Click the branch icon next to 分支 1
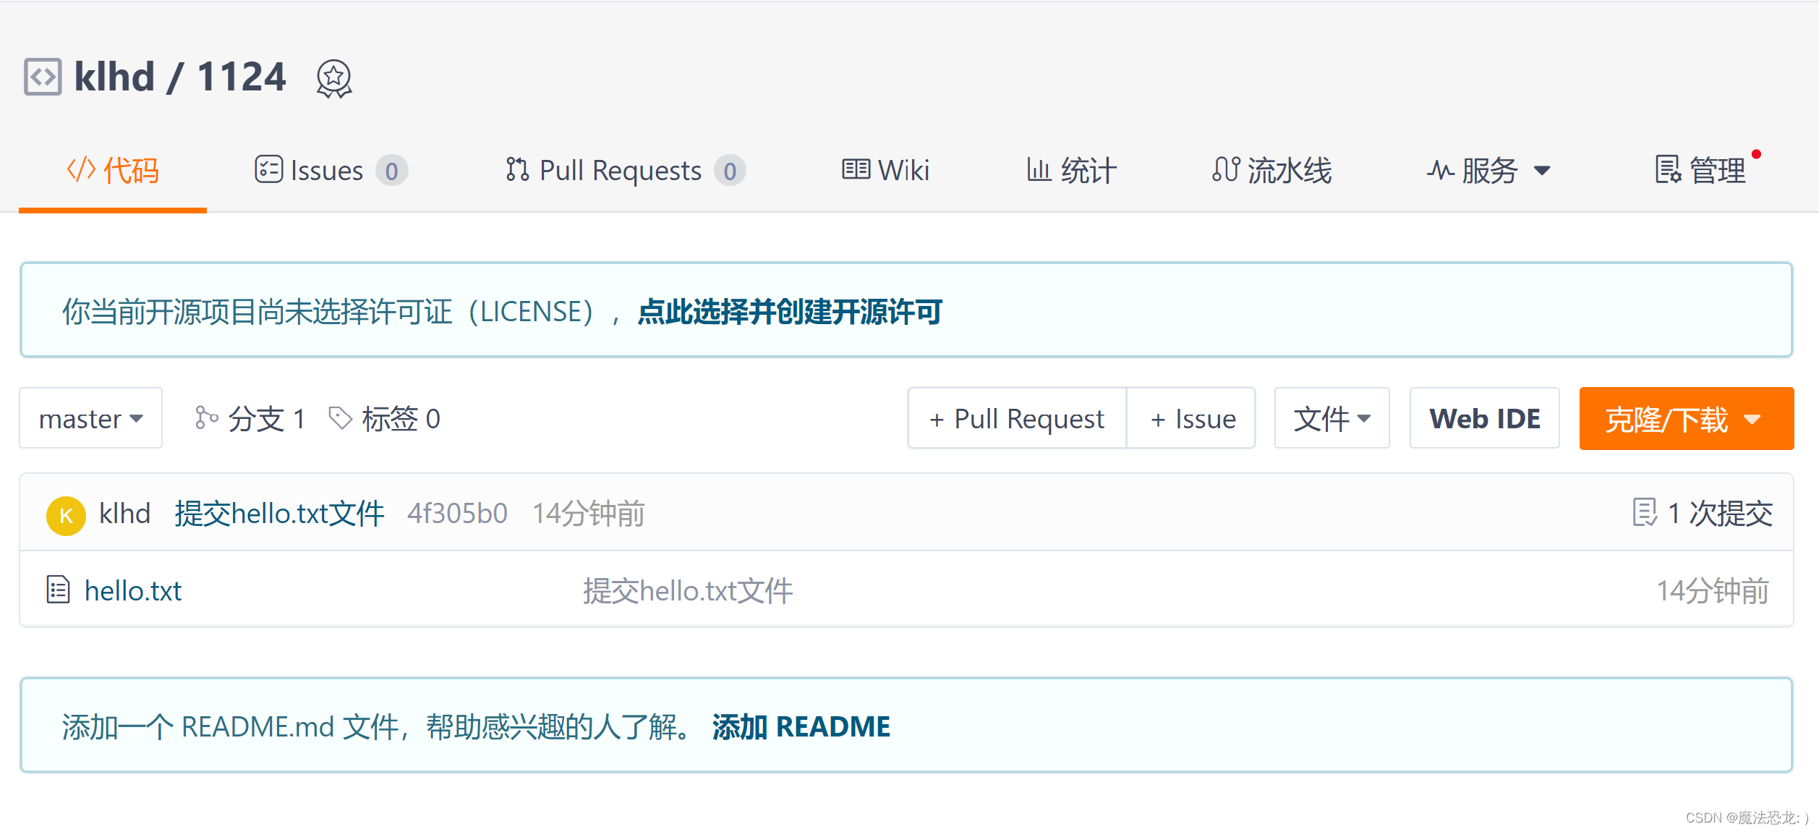Screen dimensions: 1819x832 click(x=205, y=418)
